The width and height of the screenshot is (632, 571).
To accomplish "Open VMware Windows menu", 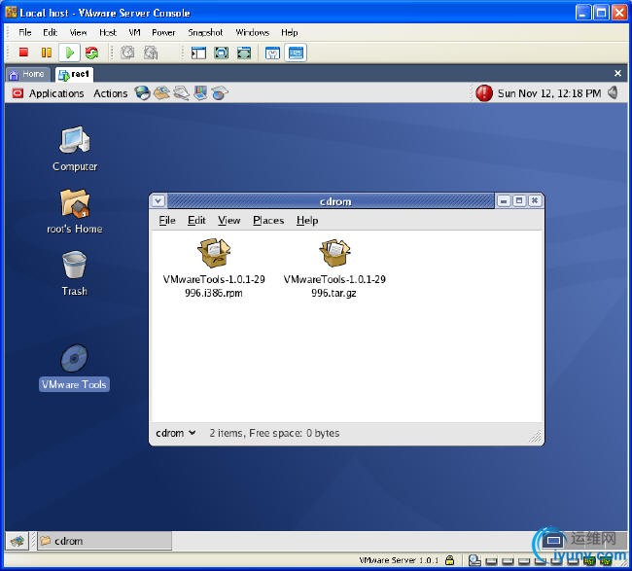I will click(x=253, y=33).
